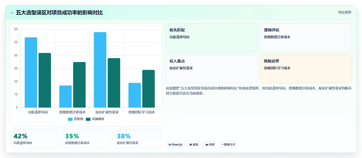Click the 匹配度 bar for 低估扩展性需求
Screen dimensions: 362x158
(100, 70)
